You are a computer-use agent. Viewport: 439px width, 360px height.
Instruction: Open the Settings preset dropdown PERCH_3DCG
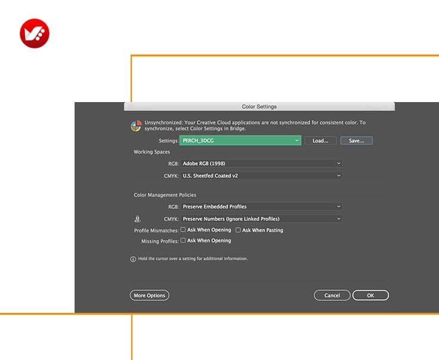click(x=240, y=140)
